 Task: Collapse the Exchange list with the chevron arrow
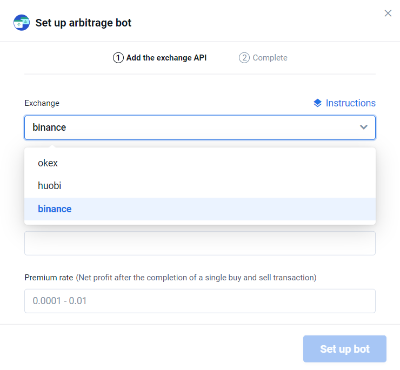pyautogui.click(x=364, y=127)
